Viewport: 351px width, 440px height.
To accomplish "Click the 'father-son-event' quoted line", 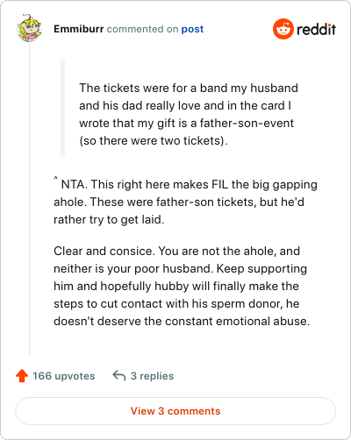I will [186, 123].
